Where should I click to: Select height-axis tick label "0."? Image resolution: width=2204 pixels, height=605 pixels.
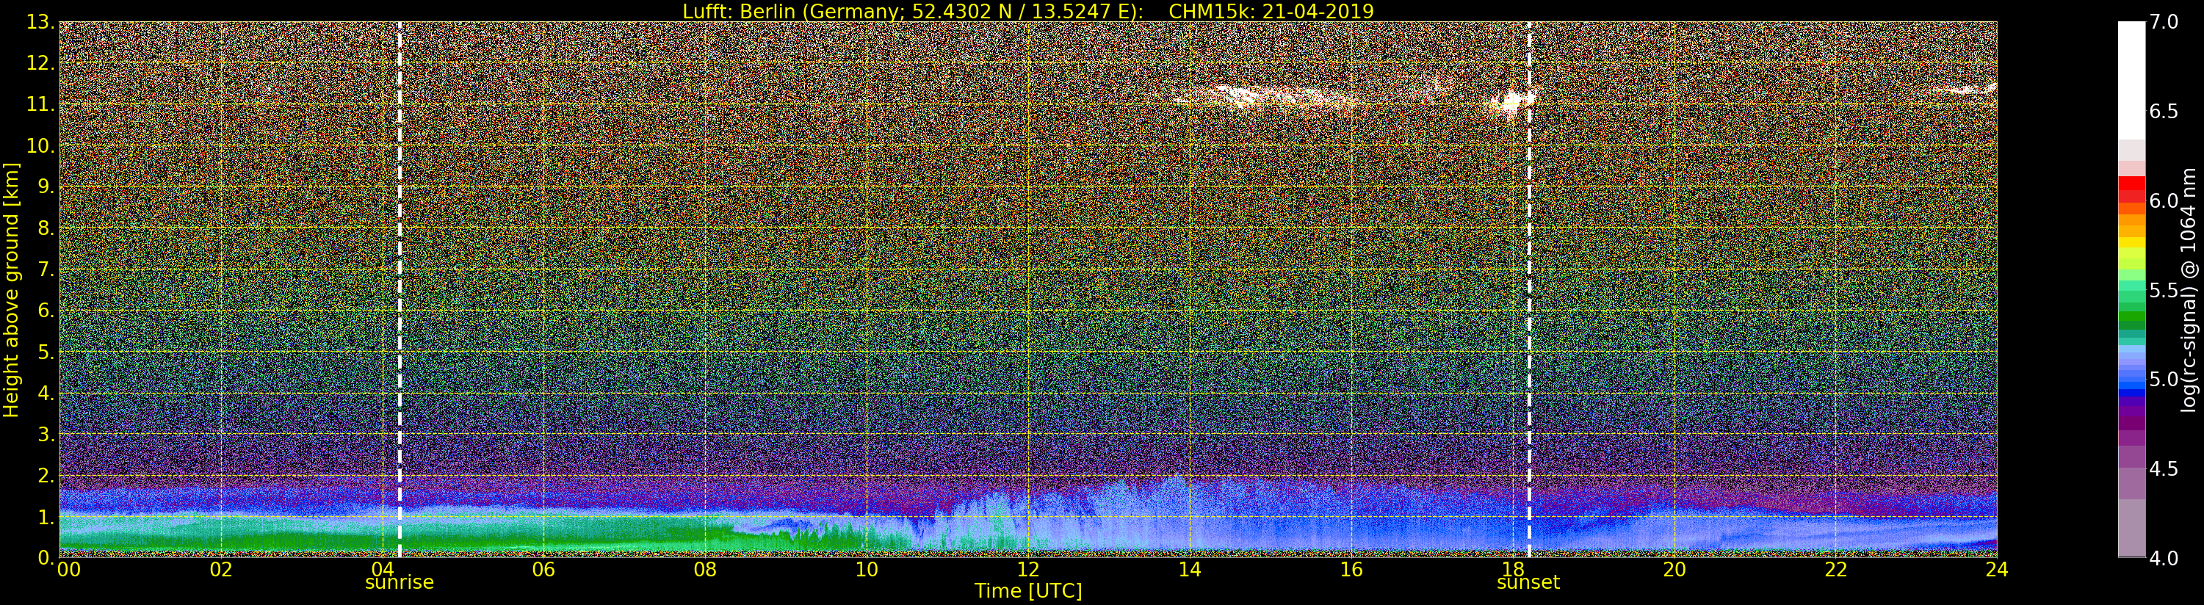(x=46, y=558)
